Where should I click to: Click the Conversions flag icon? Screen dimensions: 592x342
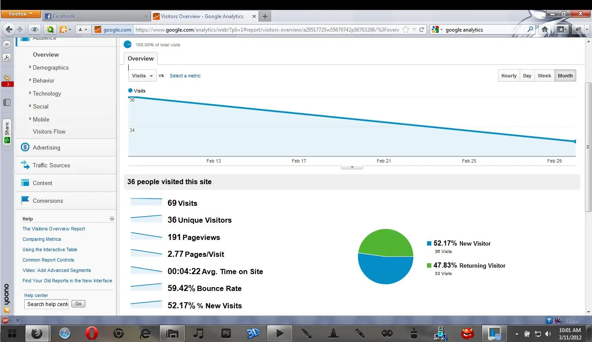tap(25, 201)
